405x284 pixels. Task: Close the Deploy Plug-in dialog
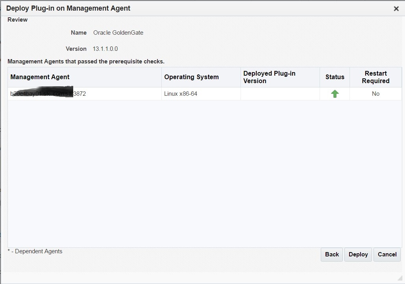(396, 9)
